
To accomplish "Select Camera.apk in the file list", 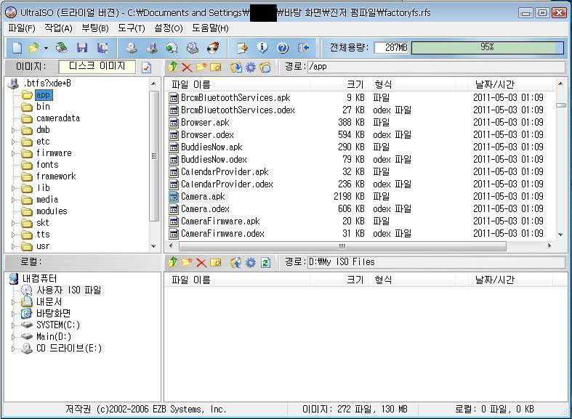I will coord(203,197).
